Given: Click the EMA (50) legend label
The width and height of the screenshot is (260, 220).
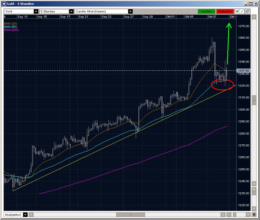Looking at the screenshot, I should (10, 27).
